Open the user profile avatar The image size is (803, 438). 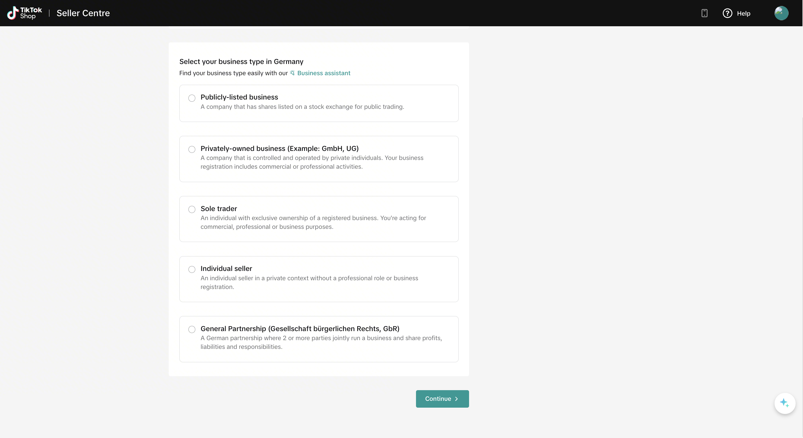tap(781, 13)
